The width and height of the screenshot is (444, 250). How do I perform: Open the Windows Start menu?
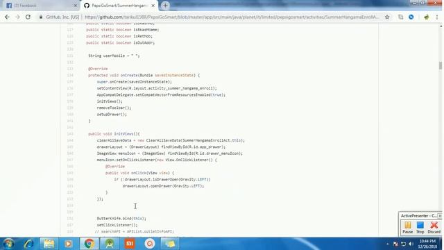coord(8,244)
